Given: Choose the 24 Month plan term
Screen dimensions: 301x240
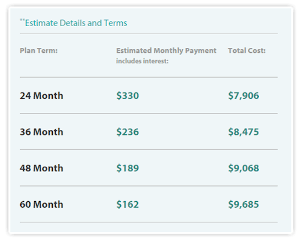Looking at the screenshot, I should 41,96.
